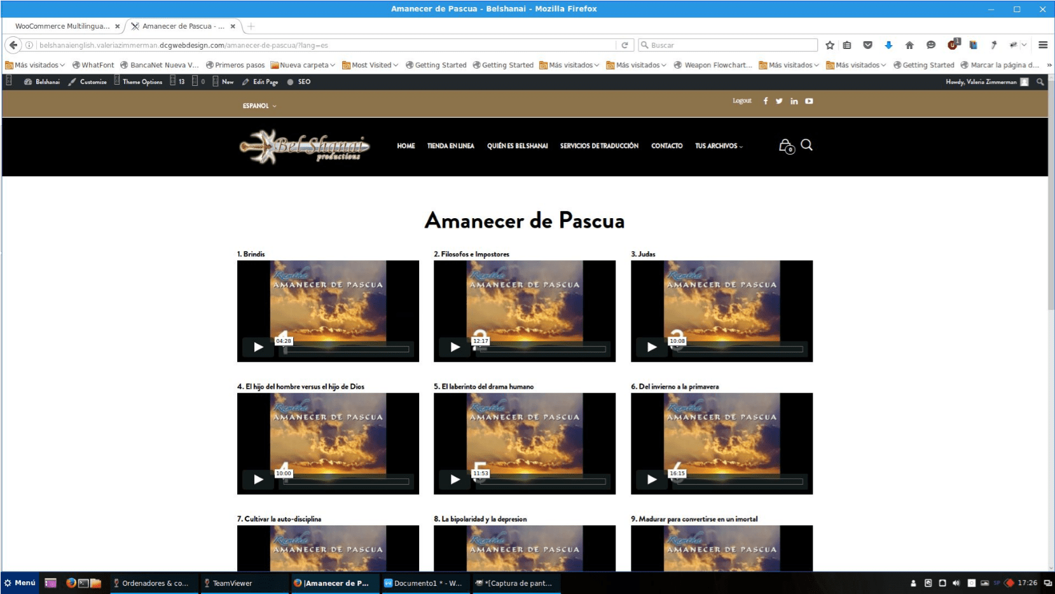Screen dimensions: 1055x594
Task: Click the Firefox back arrow button
Action: point(13,45)
